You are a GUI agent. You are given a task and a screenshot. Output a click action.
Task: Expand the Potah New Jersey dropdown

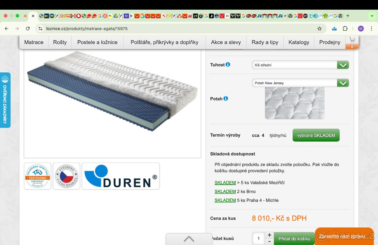tap(301, 83)
